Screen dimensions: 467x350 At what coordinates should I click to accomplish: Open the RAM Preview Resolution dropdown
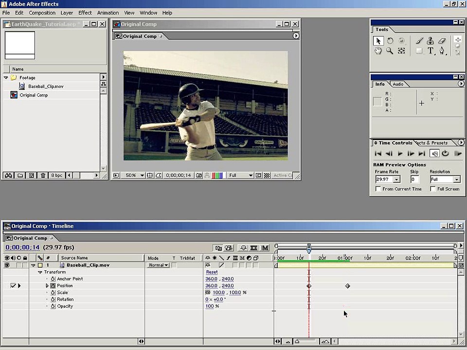(x=457, y=179)
